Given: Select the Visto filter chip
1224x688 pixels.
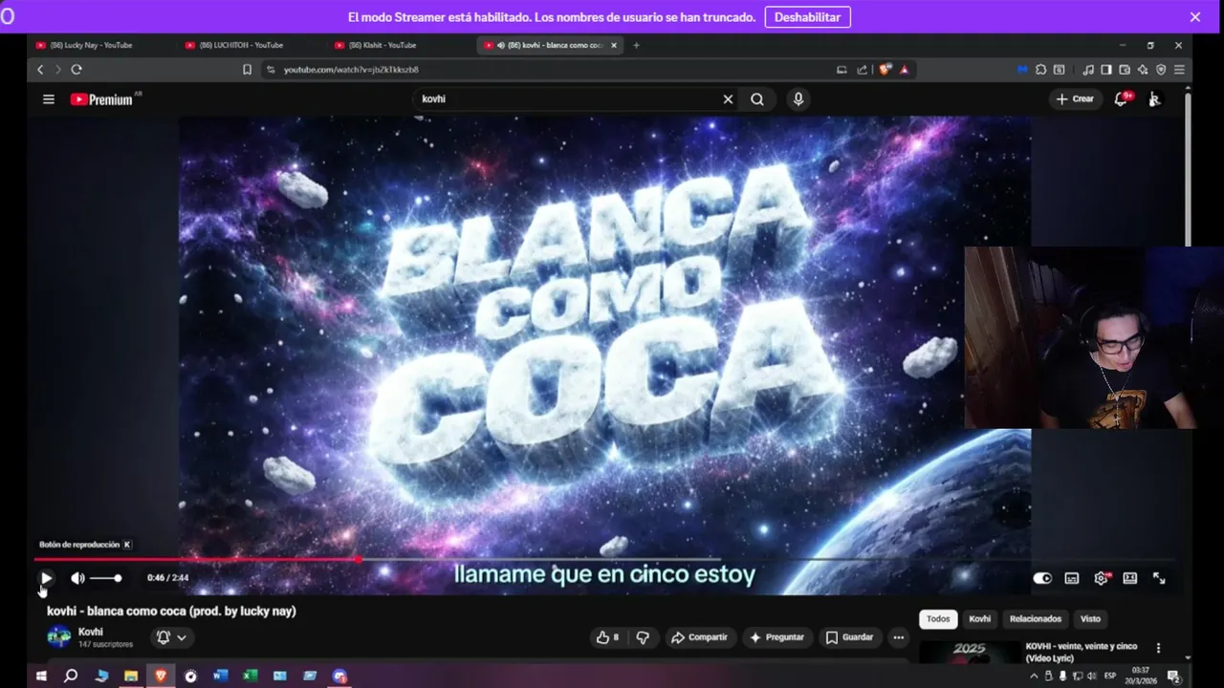Looking at the screenshot, I should [x=1090, y=619].
